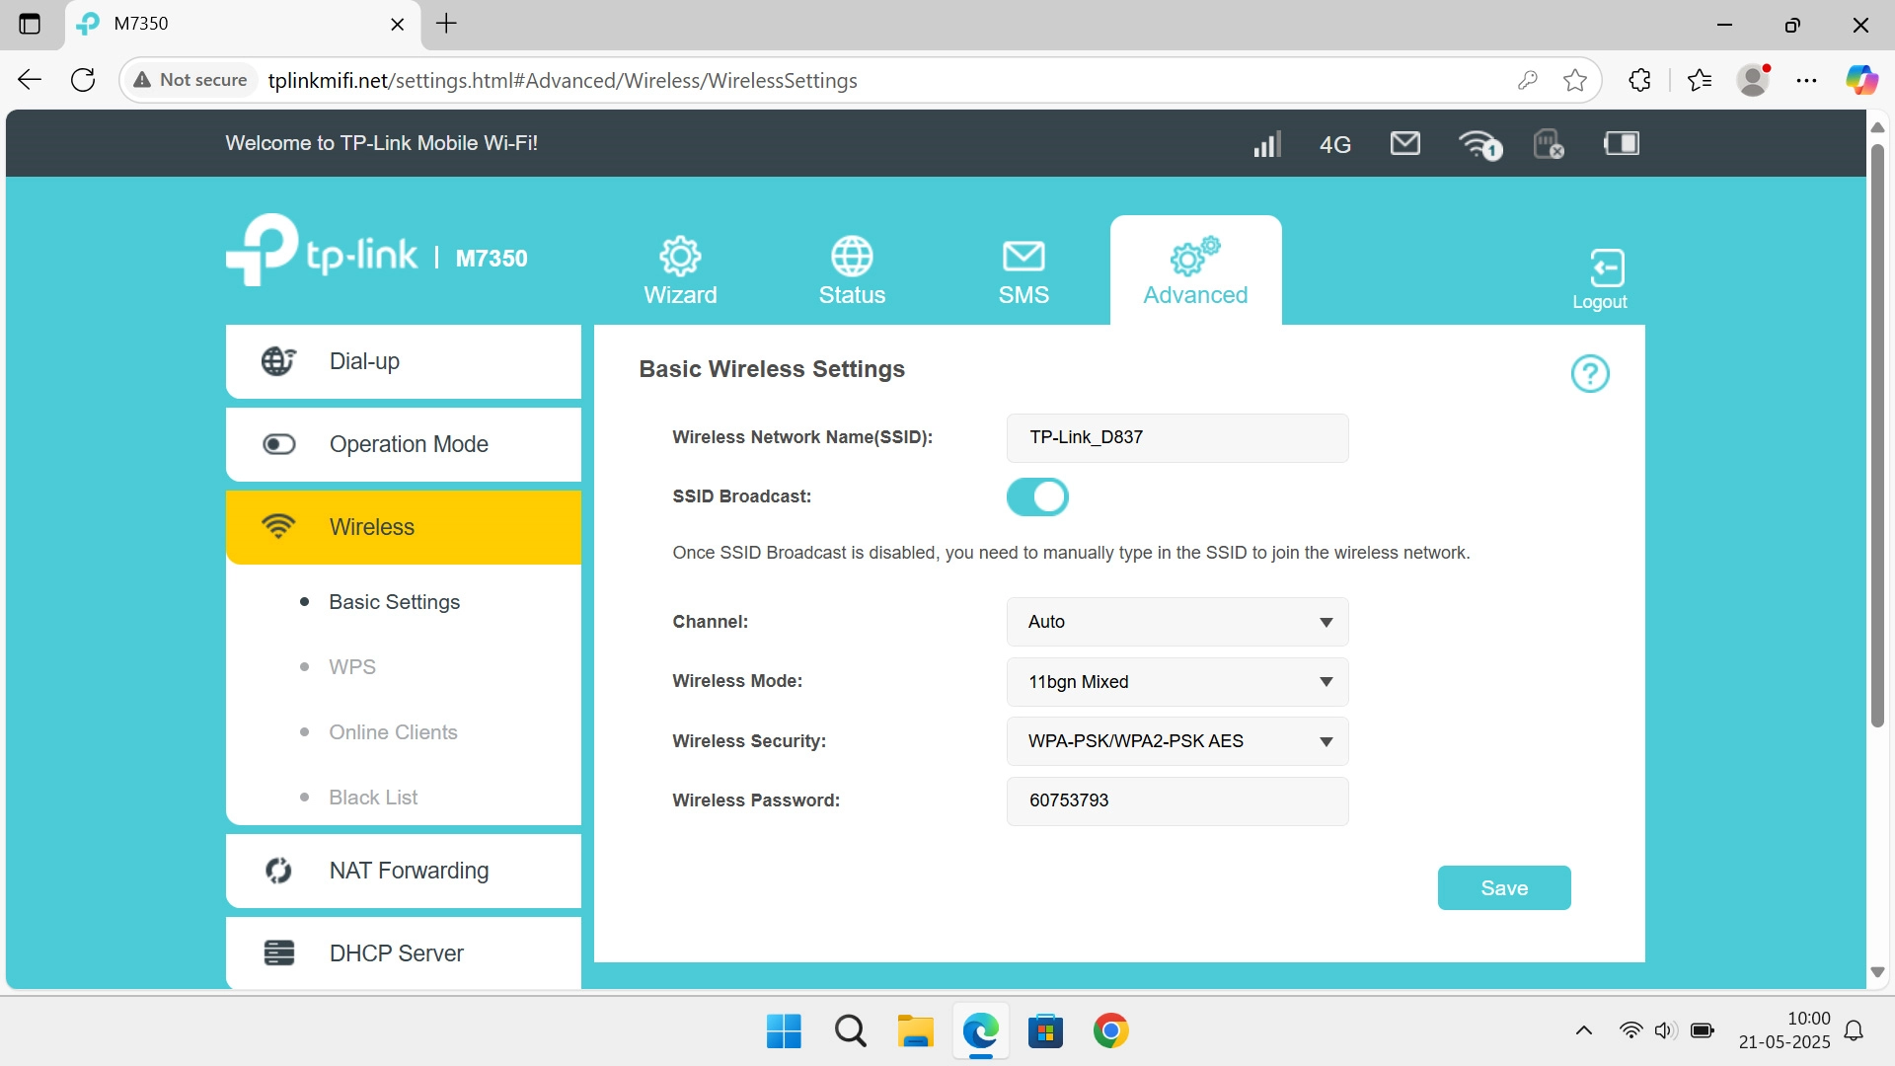The image size is (1895, 1066).
Task: Click the Save button
Action: pyautogui.click(x=1503, y=888)
